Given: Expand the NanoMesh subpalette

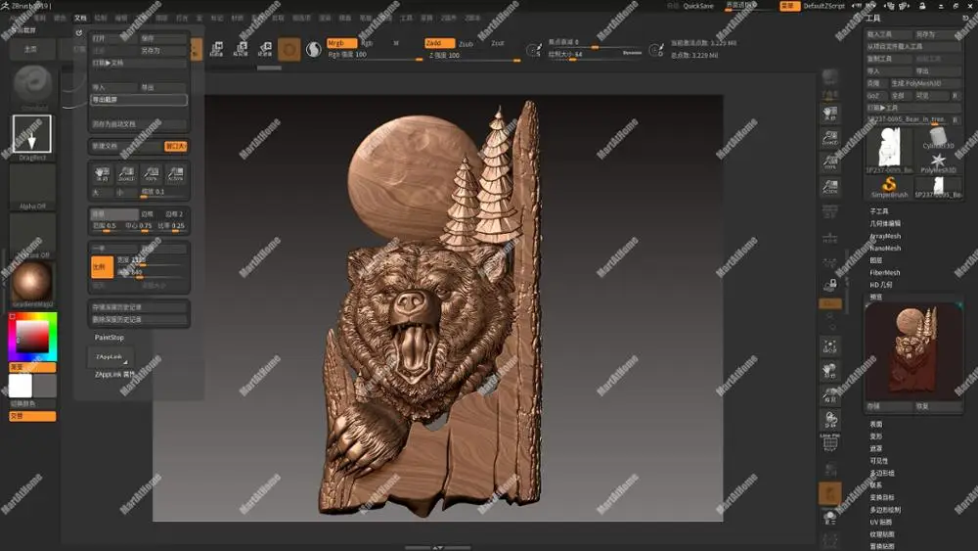Looking at the screenshot, I should click(885, 249).
